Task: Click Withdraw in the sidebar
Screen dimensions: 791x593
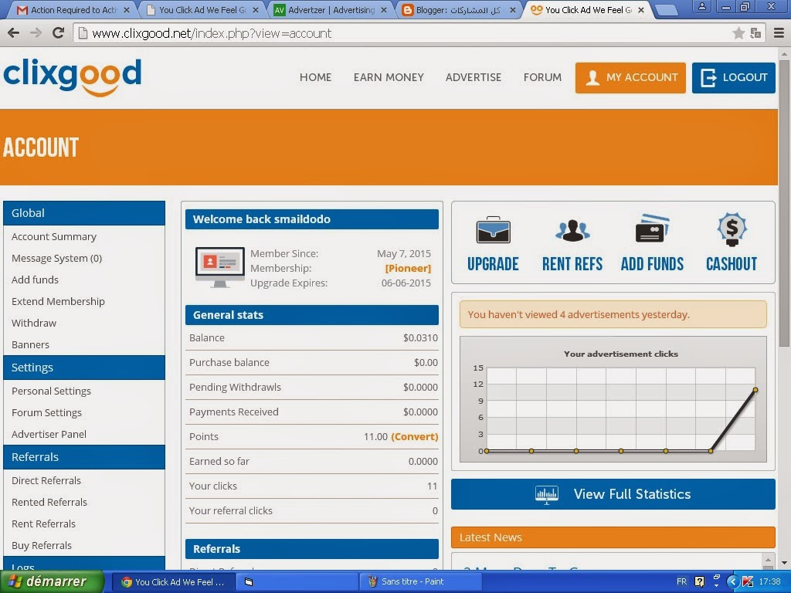Action: tap(34, 324)
